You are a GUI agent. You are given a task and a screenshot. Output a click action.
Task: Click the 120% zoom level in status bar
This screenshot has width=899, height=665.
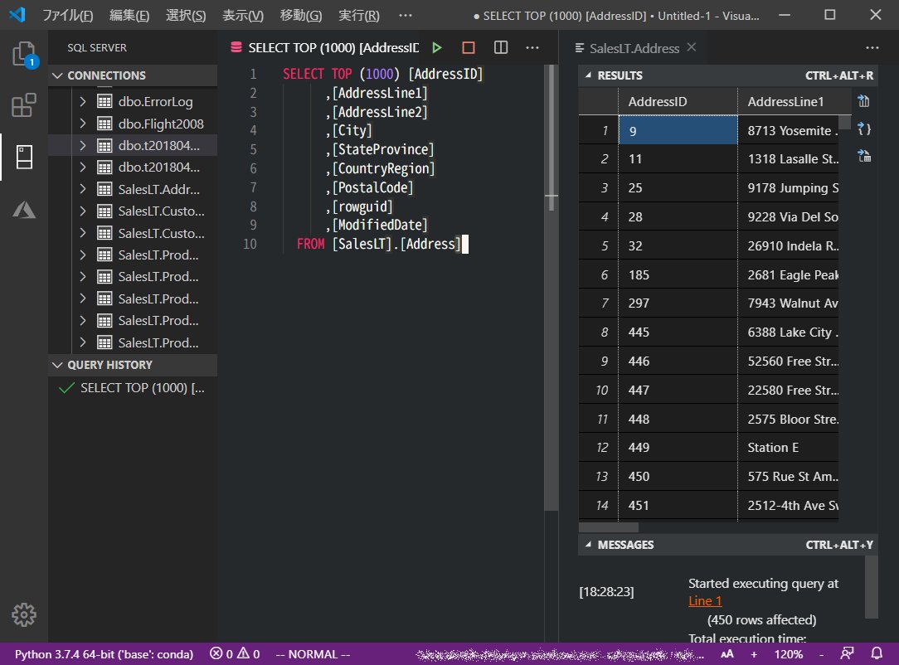click(x=788, y=654)
